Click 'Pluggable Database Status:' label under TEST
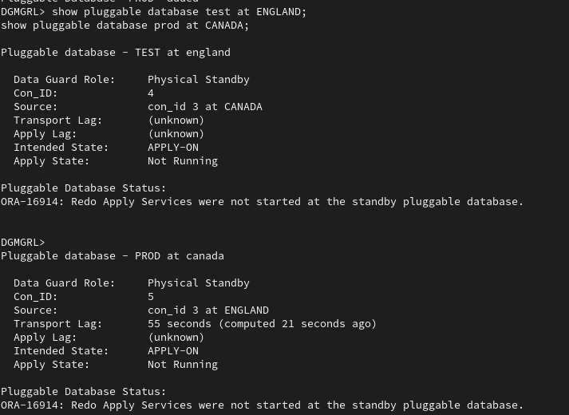This screenshot has width=569, height=415. point(83,188)
